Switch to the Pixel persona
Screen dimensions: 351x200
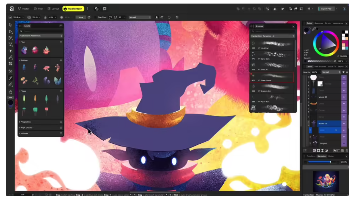(39, 9)
